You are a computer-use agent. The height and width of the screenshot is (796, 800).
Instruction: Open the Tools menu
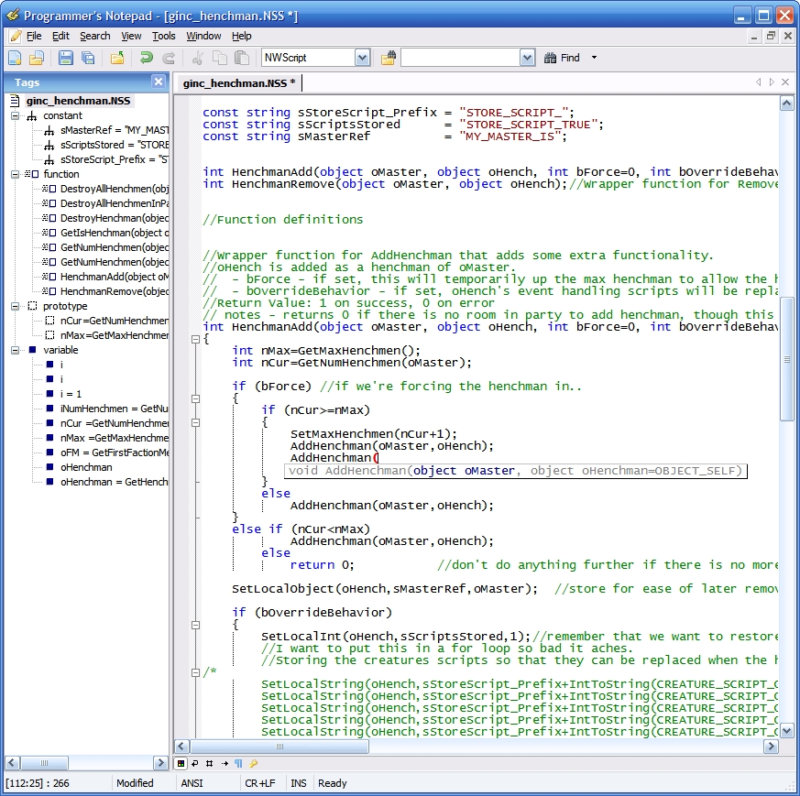coord(164,36)
